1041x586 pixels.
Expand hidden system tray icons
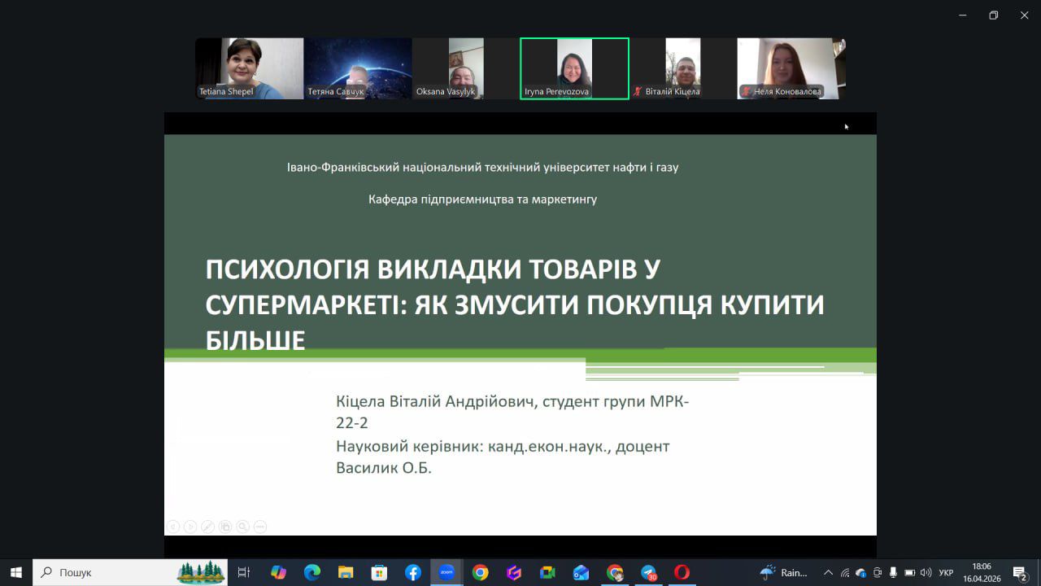click(x=828, y=572)
